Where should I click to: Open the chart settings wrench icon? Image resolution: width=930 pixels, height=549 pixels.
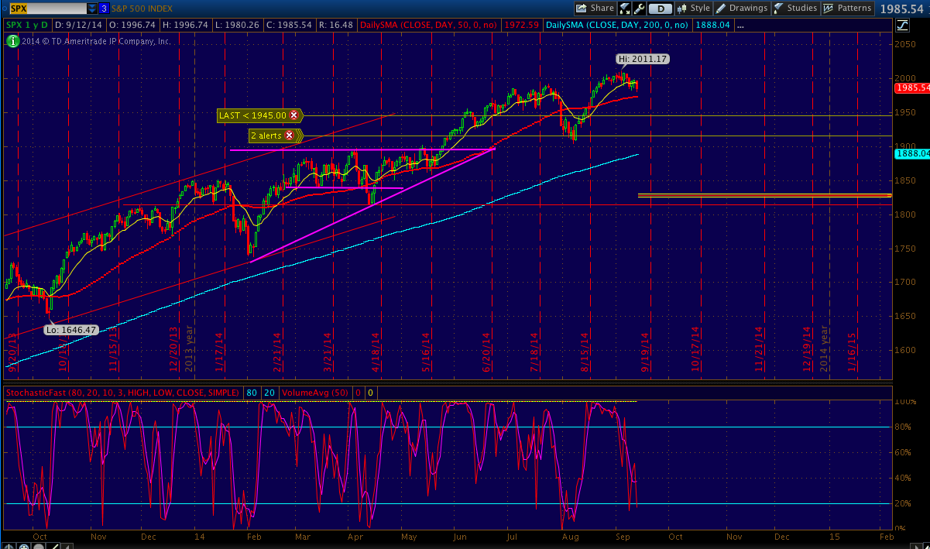(640, 9)
